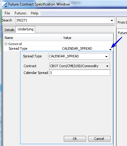Select the General group label
The width and height of the screenshot is (127, 146).
[15, 44]
